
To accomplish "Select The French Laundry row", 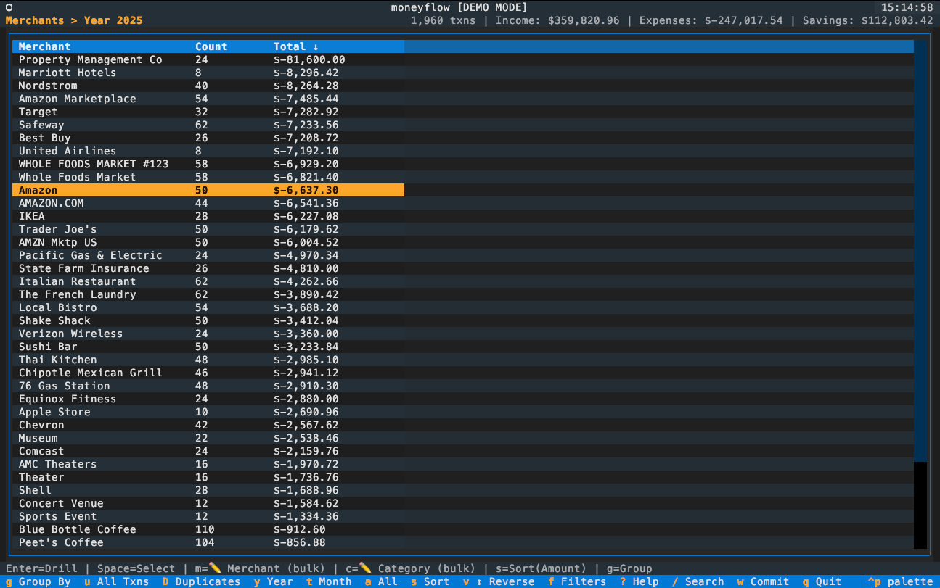I will (x=208, y=294).
